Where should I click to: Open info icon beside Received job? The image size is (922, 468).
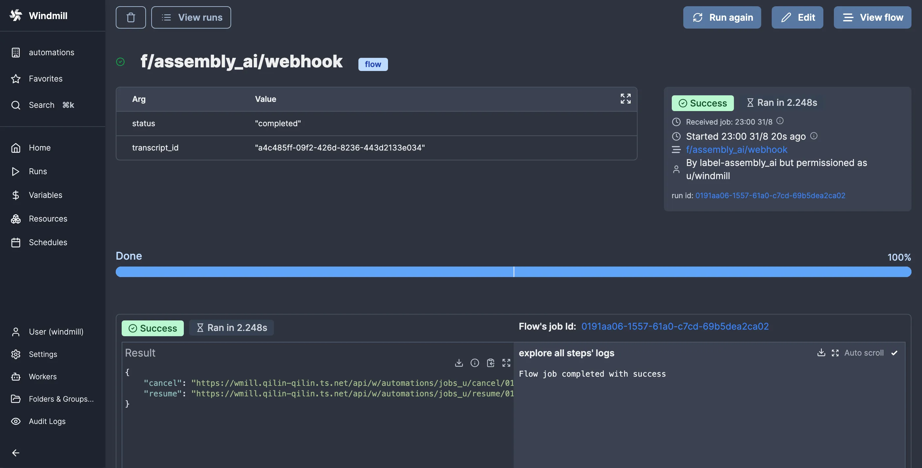780,121
